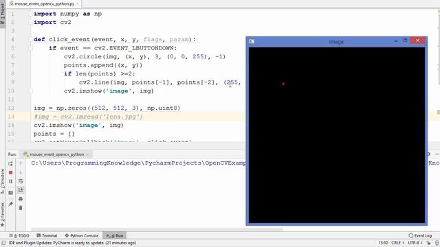Print the console output via printer icon
The height and width of the screenshot is (247, 440).
point(21,199)
